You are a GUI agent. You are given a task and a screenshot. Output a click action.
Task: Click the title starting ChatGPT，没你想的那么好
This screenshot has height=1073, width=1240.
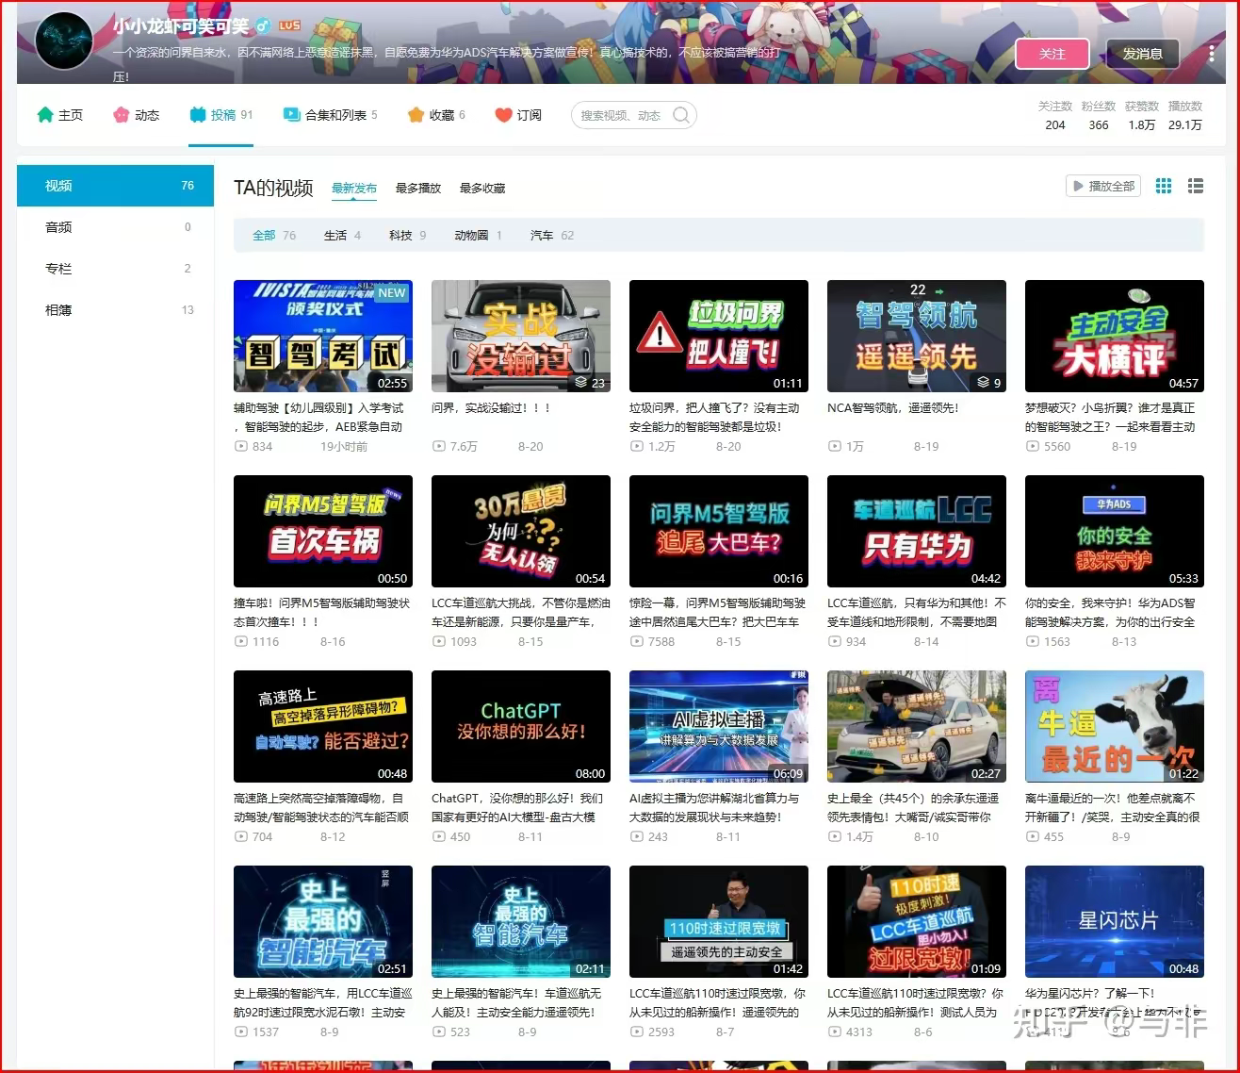(516, 807)
